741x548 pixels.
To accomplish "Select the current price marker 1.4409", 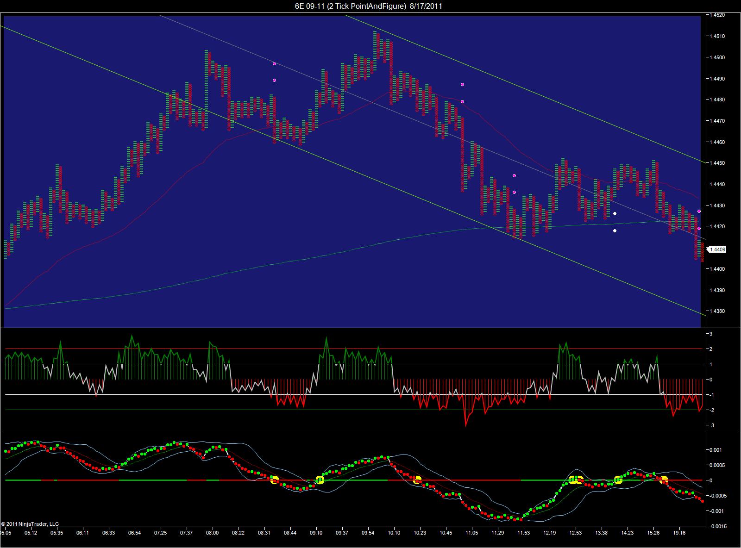I will click(x=717, y=249).
